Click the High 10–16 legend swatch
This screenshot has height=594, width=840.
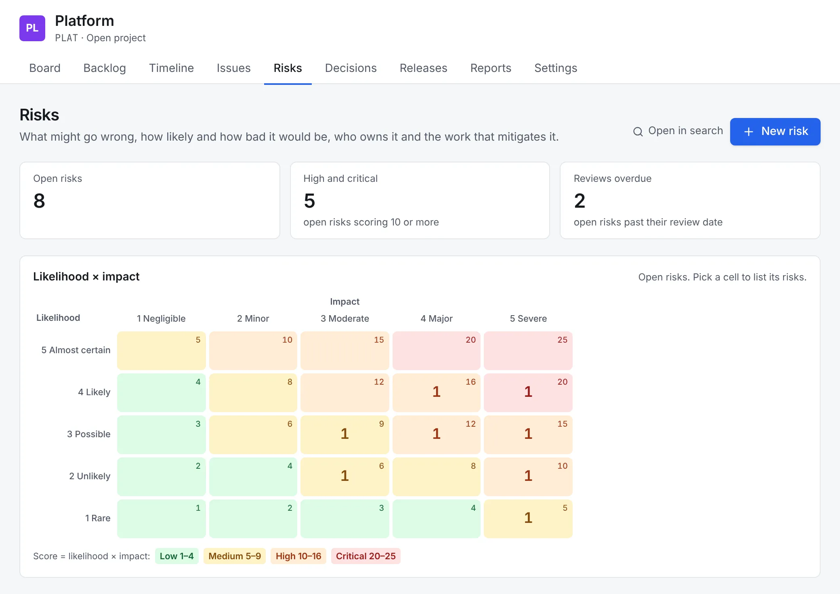(298, 556)
